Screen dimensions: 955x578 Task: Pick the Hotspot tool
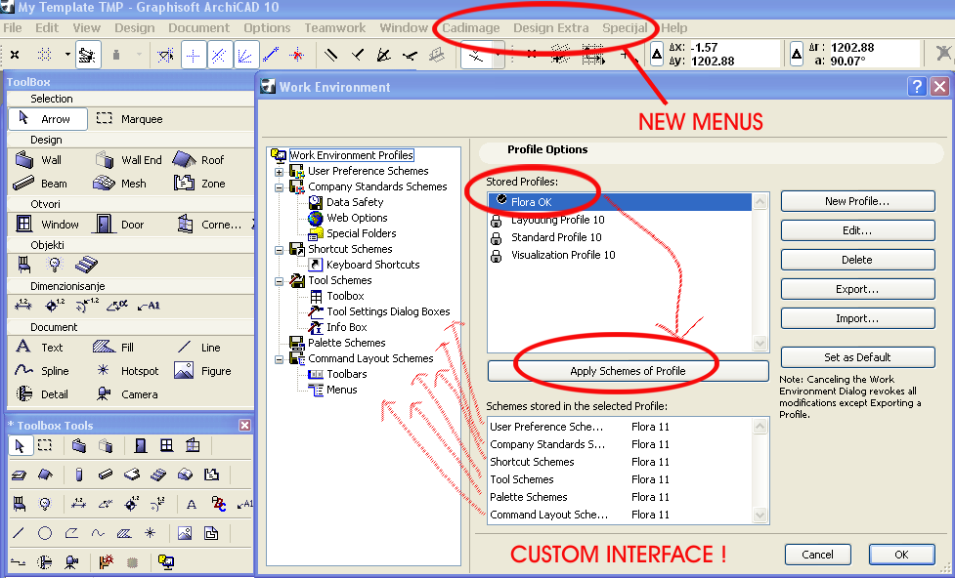tap(127, 371)
